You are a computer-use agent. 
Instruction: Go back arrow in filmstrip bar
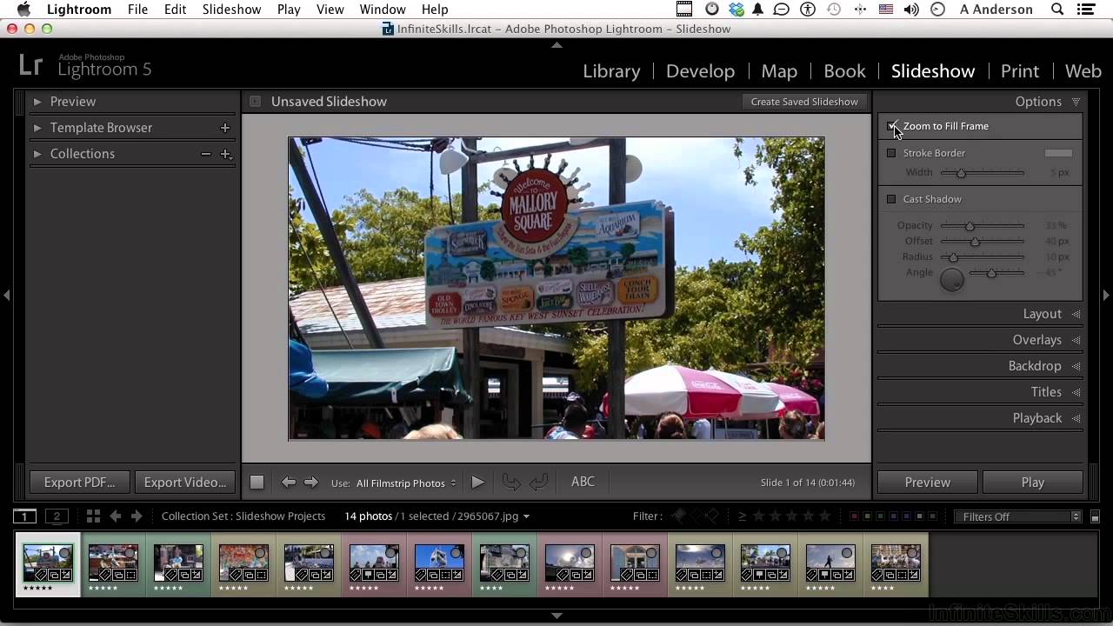(x=115, y=516)
